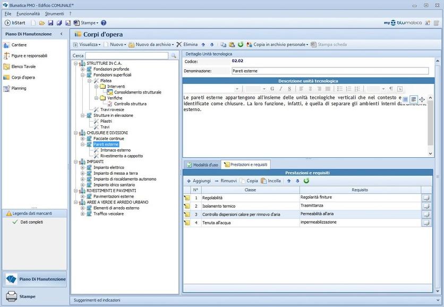
Task: Click Rimuovi in Prestazioni e requisiti
Action: click(x=226, y=181)
